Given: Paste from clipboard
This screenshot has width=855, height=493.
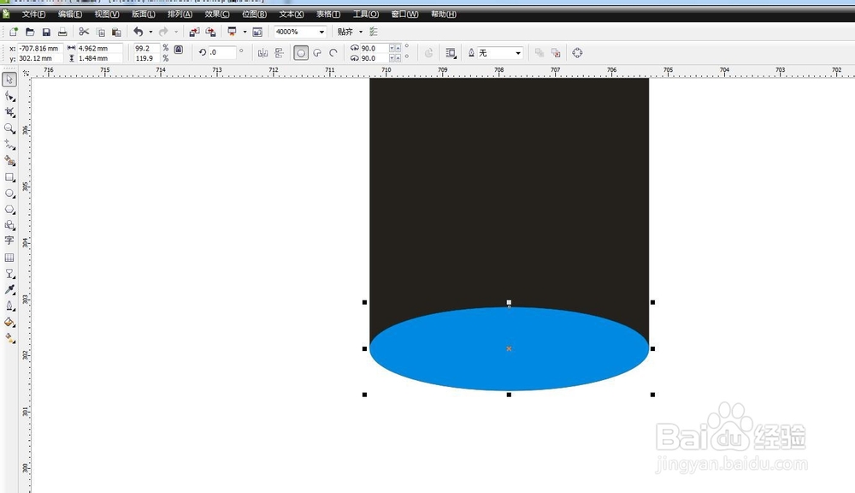Looking at the screenshot, I should (x=116, y=32).
